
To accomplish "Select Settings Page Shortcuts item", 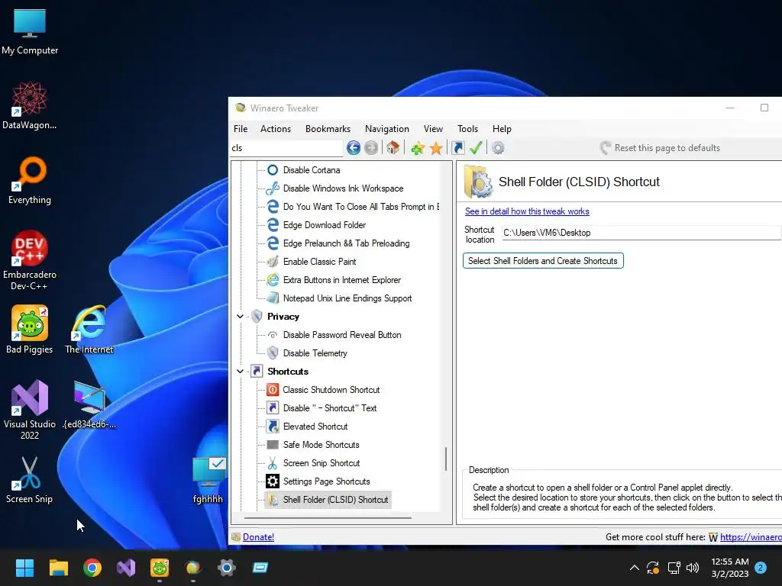I will 326,481.
